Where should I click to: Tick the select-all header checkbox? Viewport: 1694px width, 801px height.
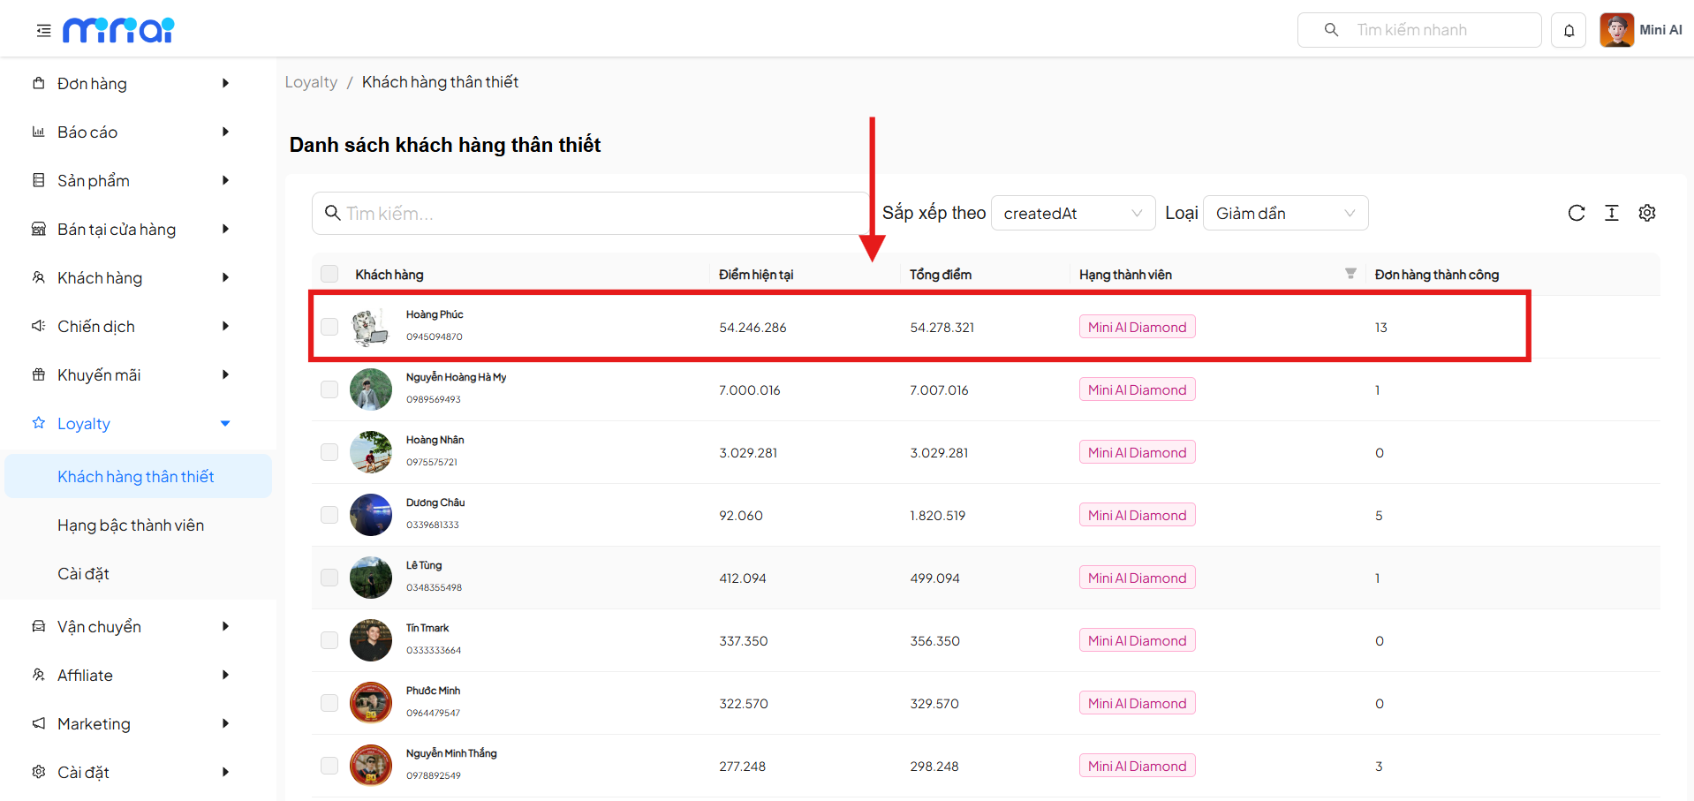[x=329, y=274]
